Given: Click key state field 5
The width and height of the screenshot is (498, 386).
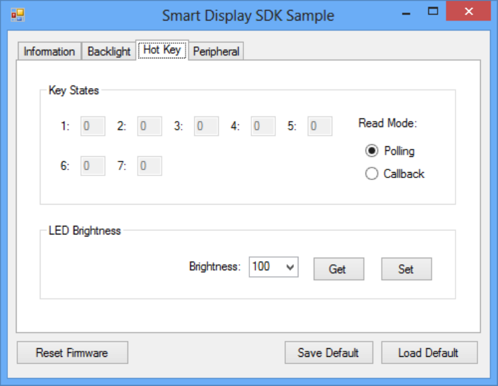Looking at the screenshot, I should (320, 126).
